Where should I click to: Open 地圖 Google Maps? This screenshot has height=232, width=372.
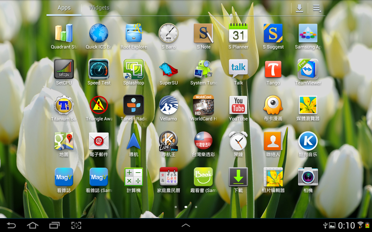click(64, 141)
